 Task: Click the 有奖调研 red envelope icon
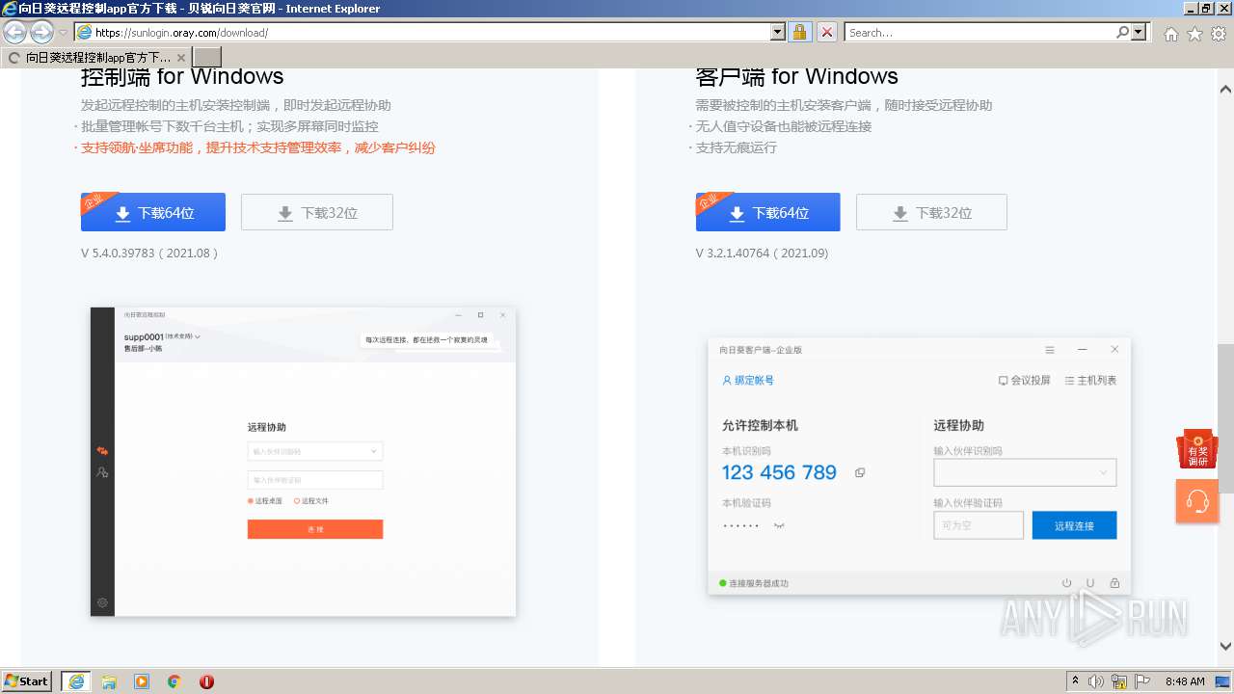[1197, 448]
